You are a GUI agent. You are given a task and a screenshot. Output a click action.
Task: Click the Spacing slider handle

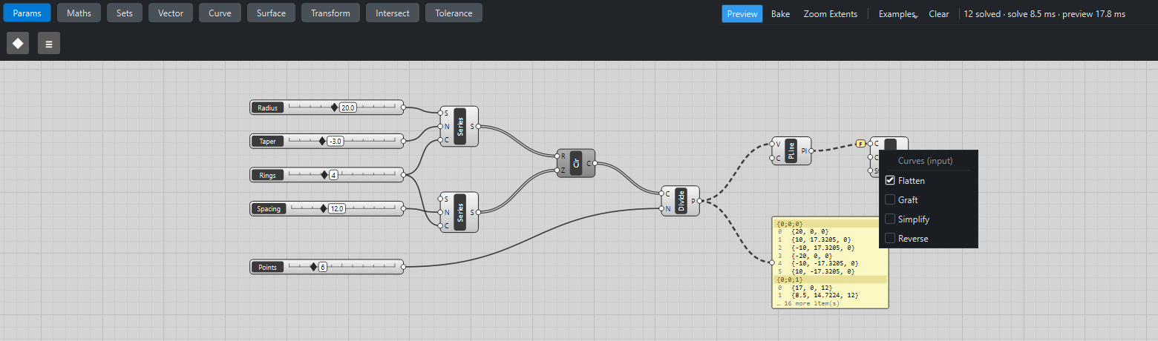pos(323,208)
